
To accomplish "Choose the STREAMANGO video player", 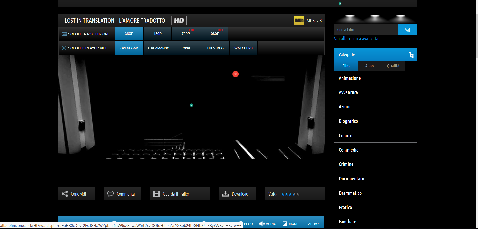I will point(158,48).
